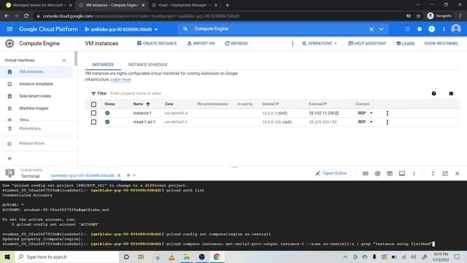Click Open Editor in Cloud Shell
467x263 pixels.
tap(331, 173)
